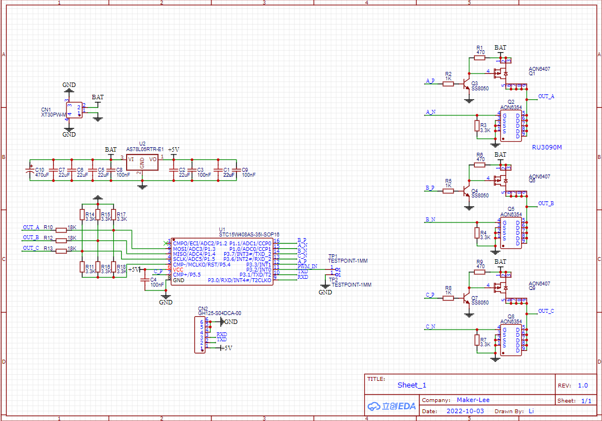Pick the Q1 AON6407 MOSFET symbol

click(x=505, y=72)
